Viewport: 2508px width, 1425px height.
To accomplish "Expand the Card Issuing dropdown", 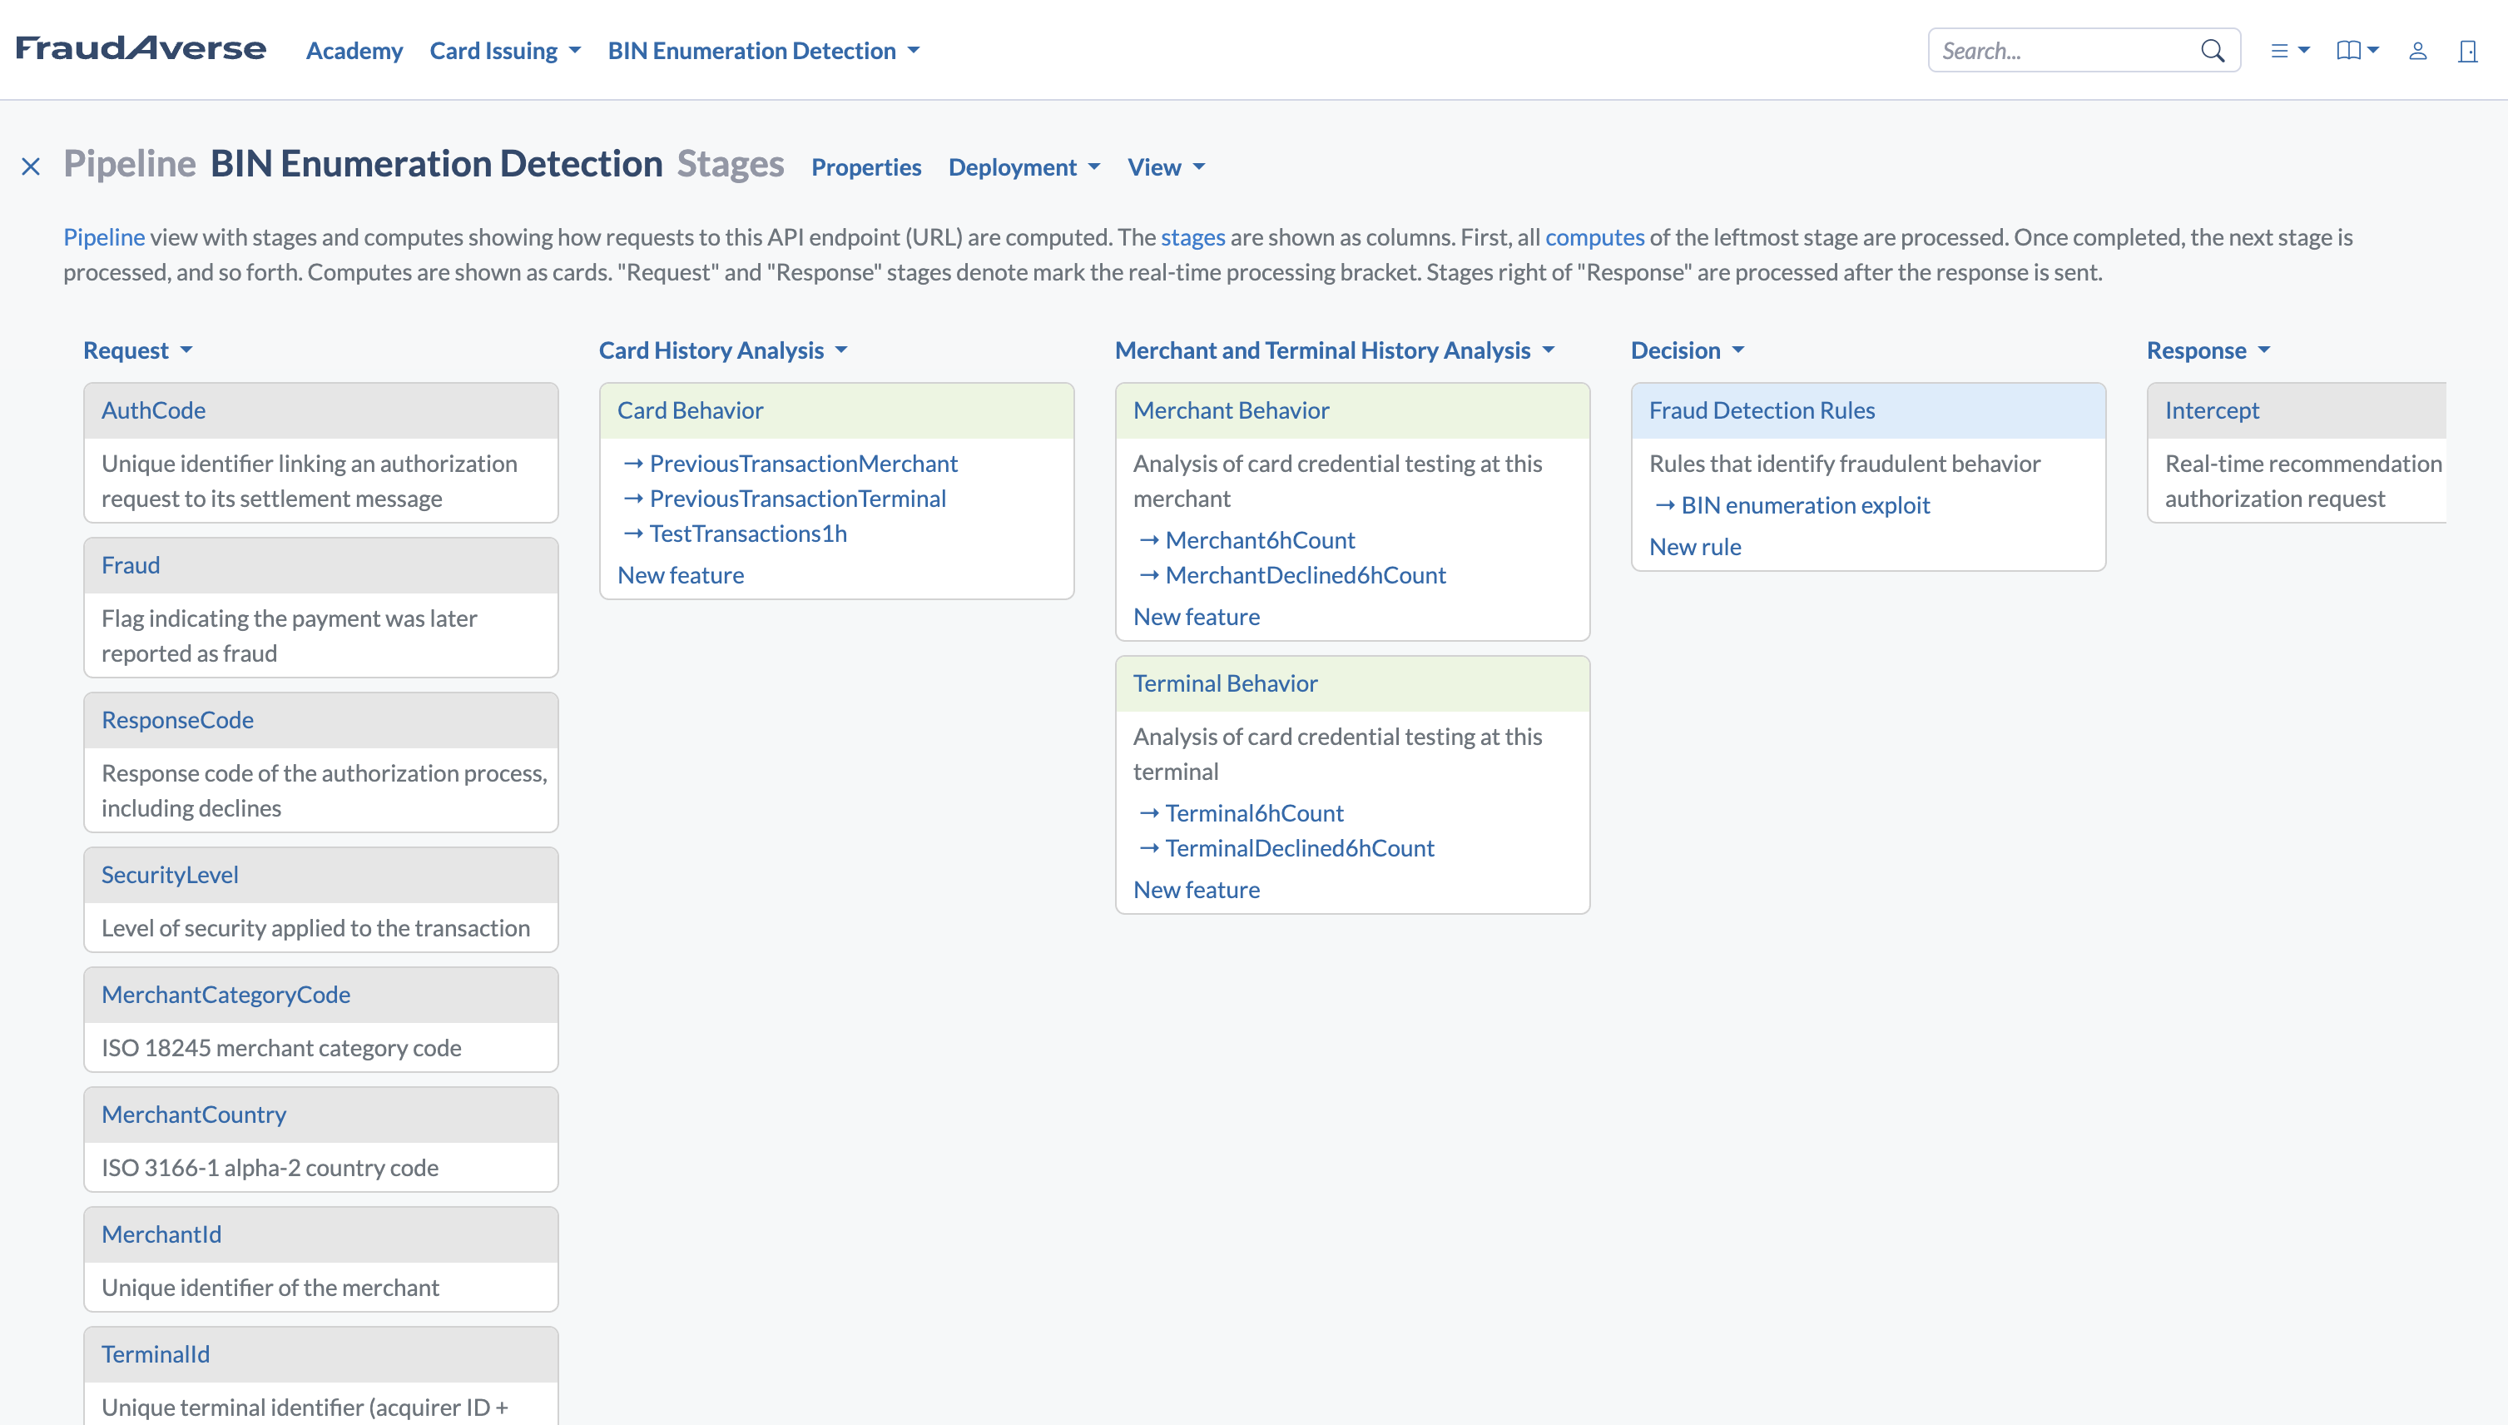I will point(505,51).
